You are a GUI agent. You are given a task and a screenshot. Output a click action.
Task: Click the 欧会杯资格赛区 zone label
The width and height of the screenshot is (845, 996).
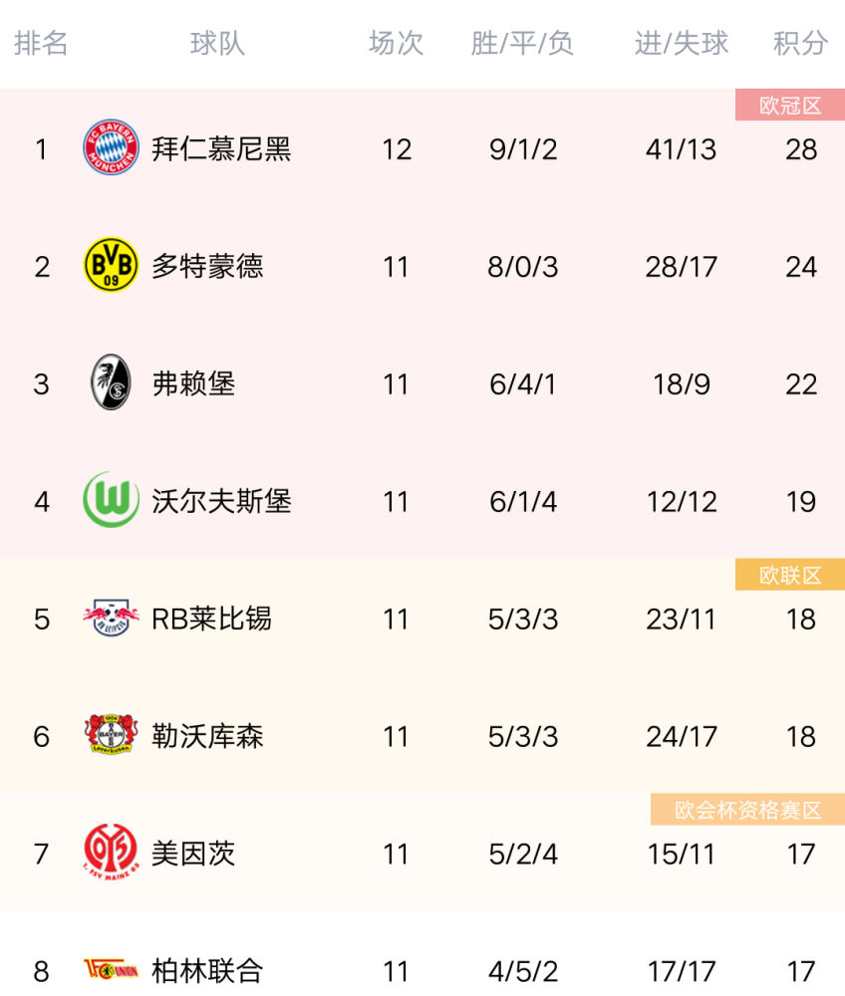coord(747,810)
